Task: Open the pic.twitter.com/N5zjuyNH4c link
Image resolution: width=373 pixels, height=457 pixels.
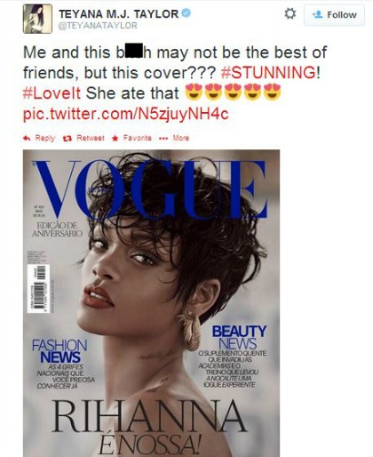Action: [x=126, y=114]
